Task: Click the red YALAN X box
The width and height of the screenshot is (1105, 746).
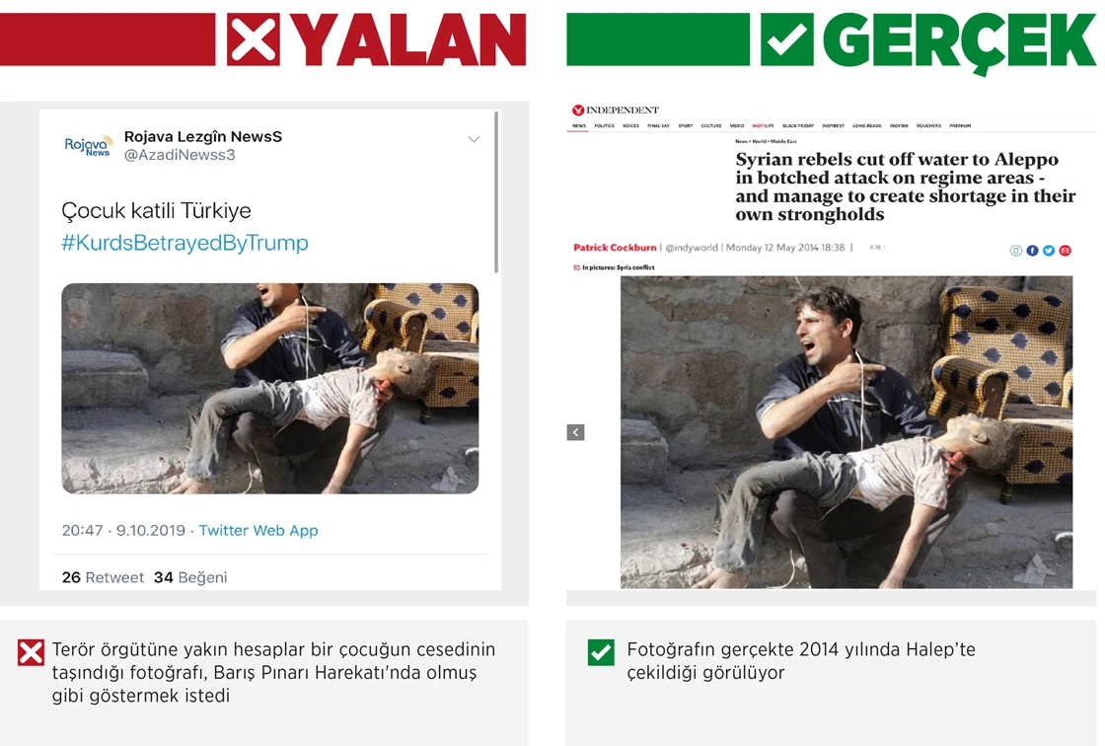Action: click(x=253, y=39)
